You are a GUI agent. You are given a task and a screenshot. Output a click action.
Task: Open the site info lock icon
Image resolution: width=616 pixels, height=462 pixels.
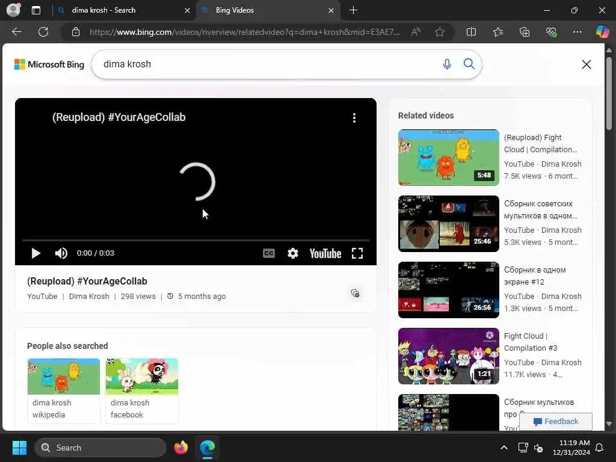pos(76,32)
